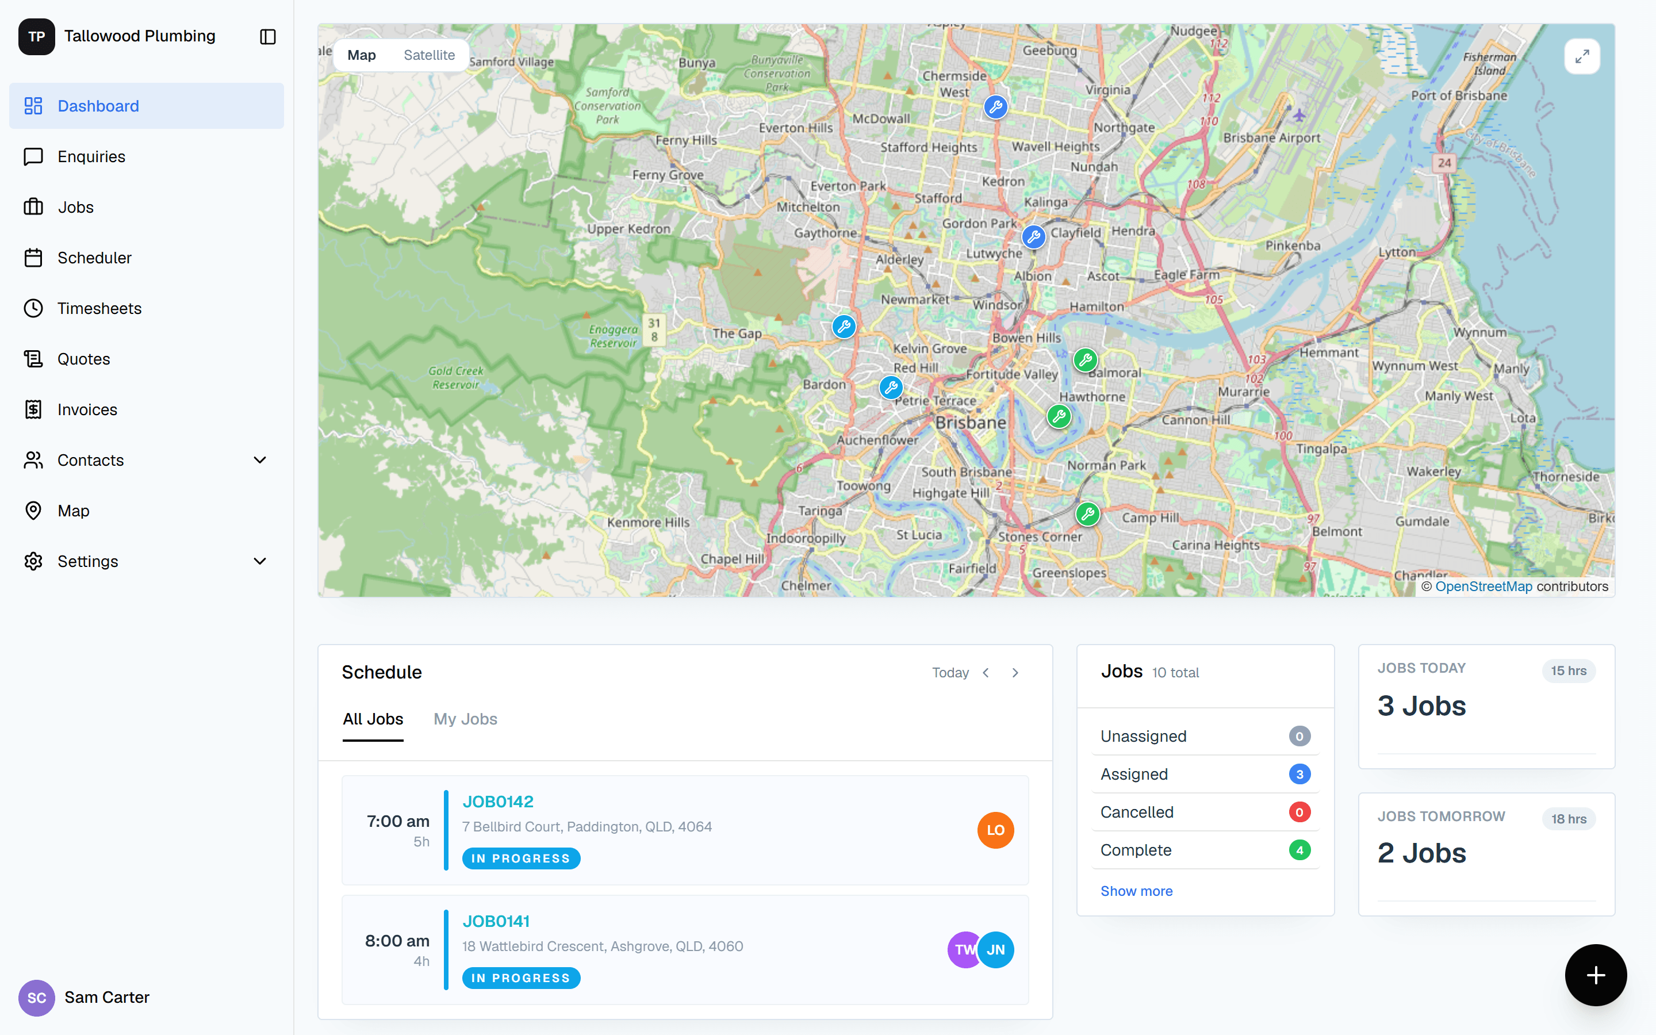Select the 18 Wattlebird Crescent address text
1656x1035 pixels.
point(603,946)
